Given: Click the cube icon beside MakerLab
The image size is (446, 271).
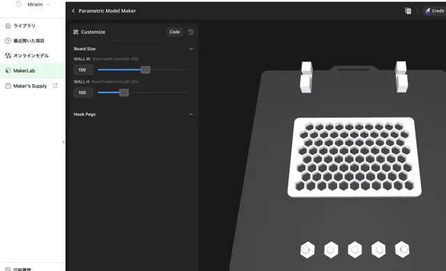Looking at the screenshot, I should point(8,70).
